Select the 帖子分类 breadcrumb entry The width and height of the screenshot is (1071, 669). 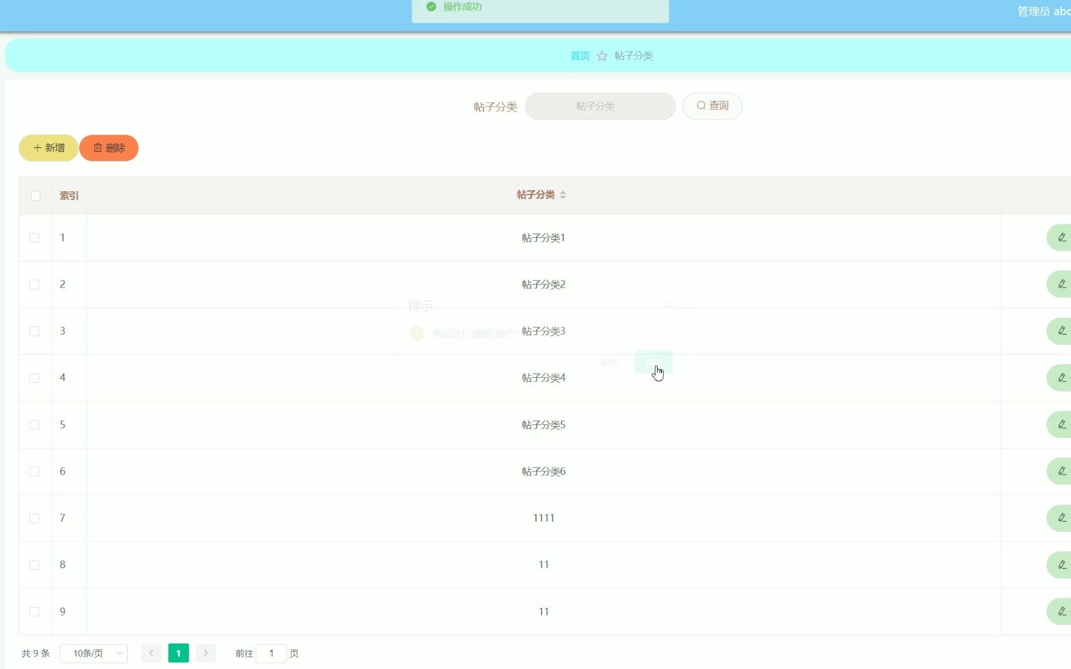click(633, 56)
